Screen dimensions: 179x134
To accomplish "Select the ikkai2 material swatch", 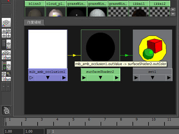I will click(160, 12).
